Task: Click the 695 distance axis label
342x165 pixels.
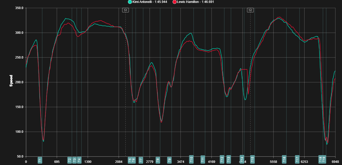Action: coord(57,162)
